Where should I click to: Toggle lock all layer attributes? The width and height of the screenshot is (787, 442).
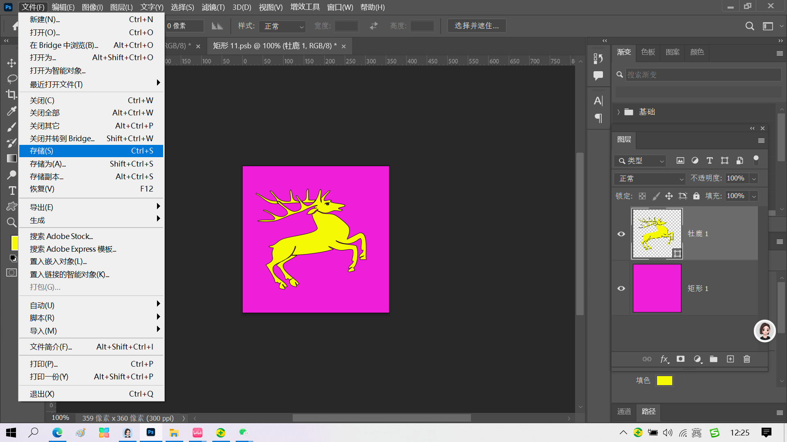[x=696, y=196]
